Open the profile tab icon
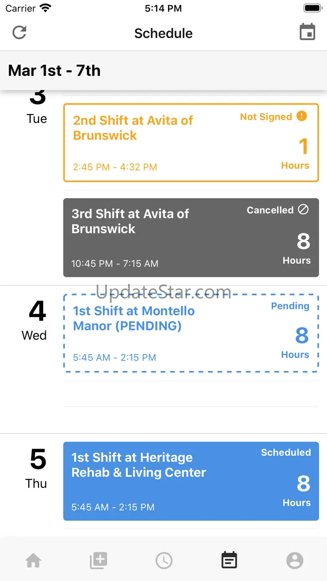 (295, 560)
